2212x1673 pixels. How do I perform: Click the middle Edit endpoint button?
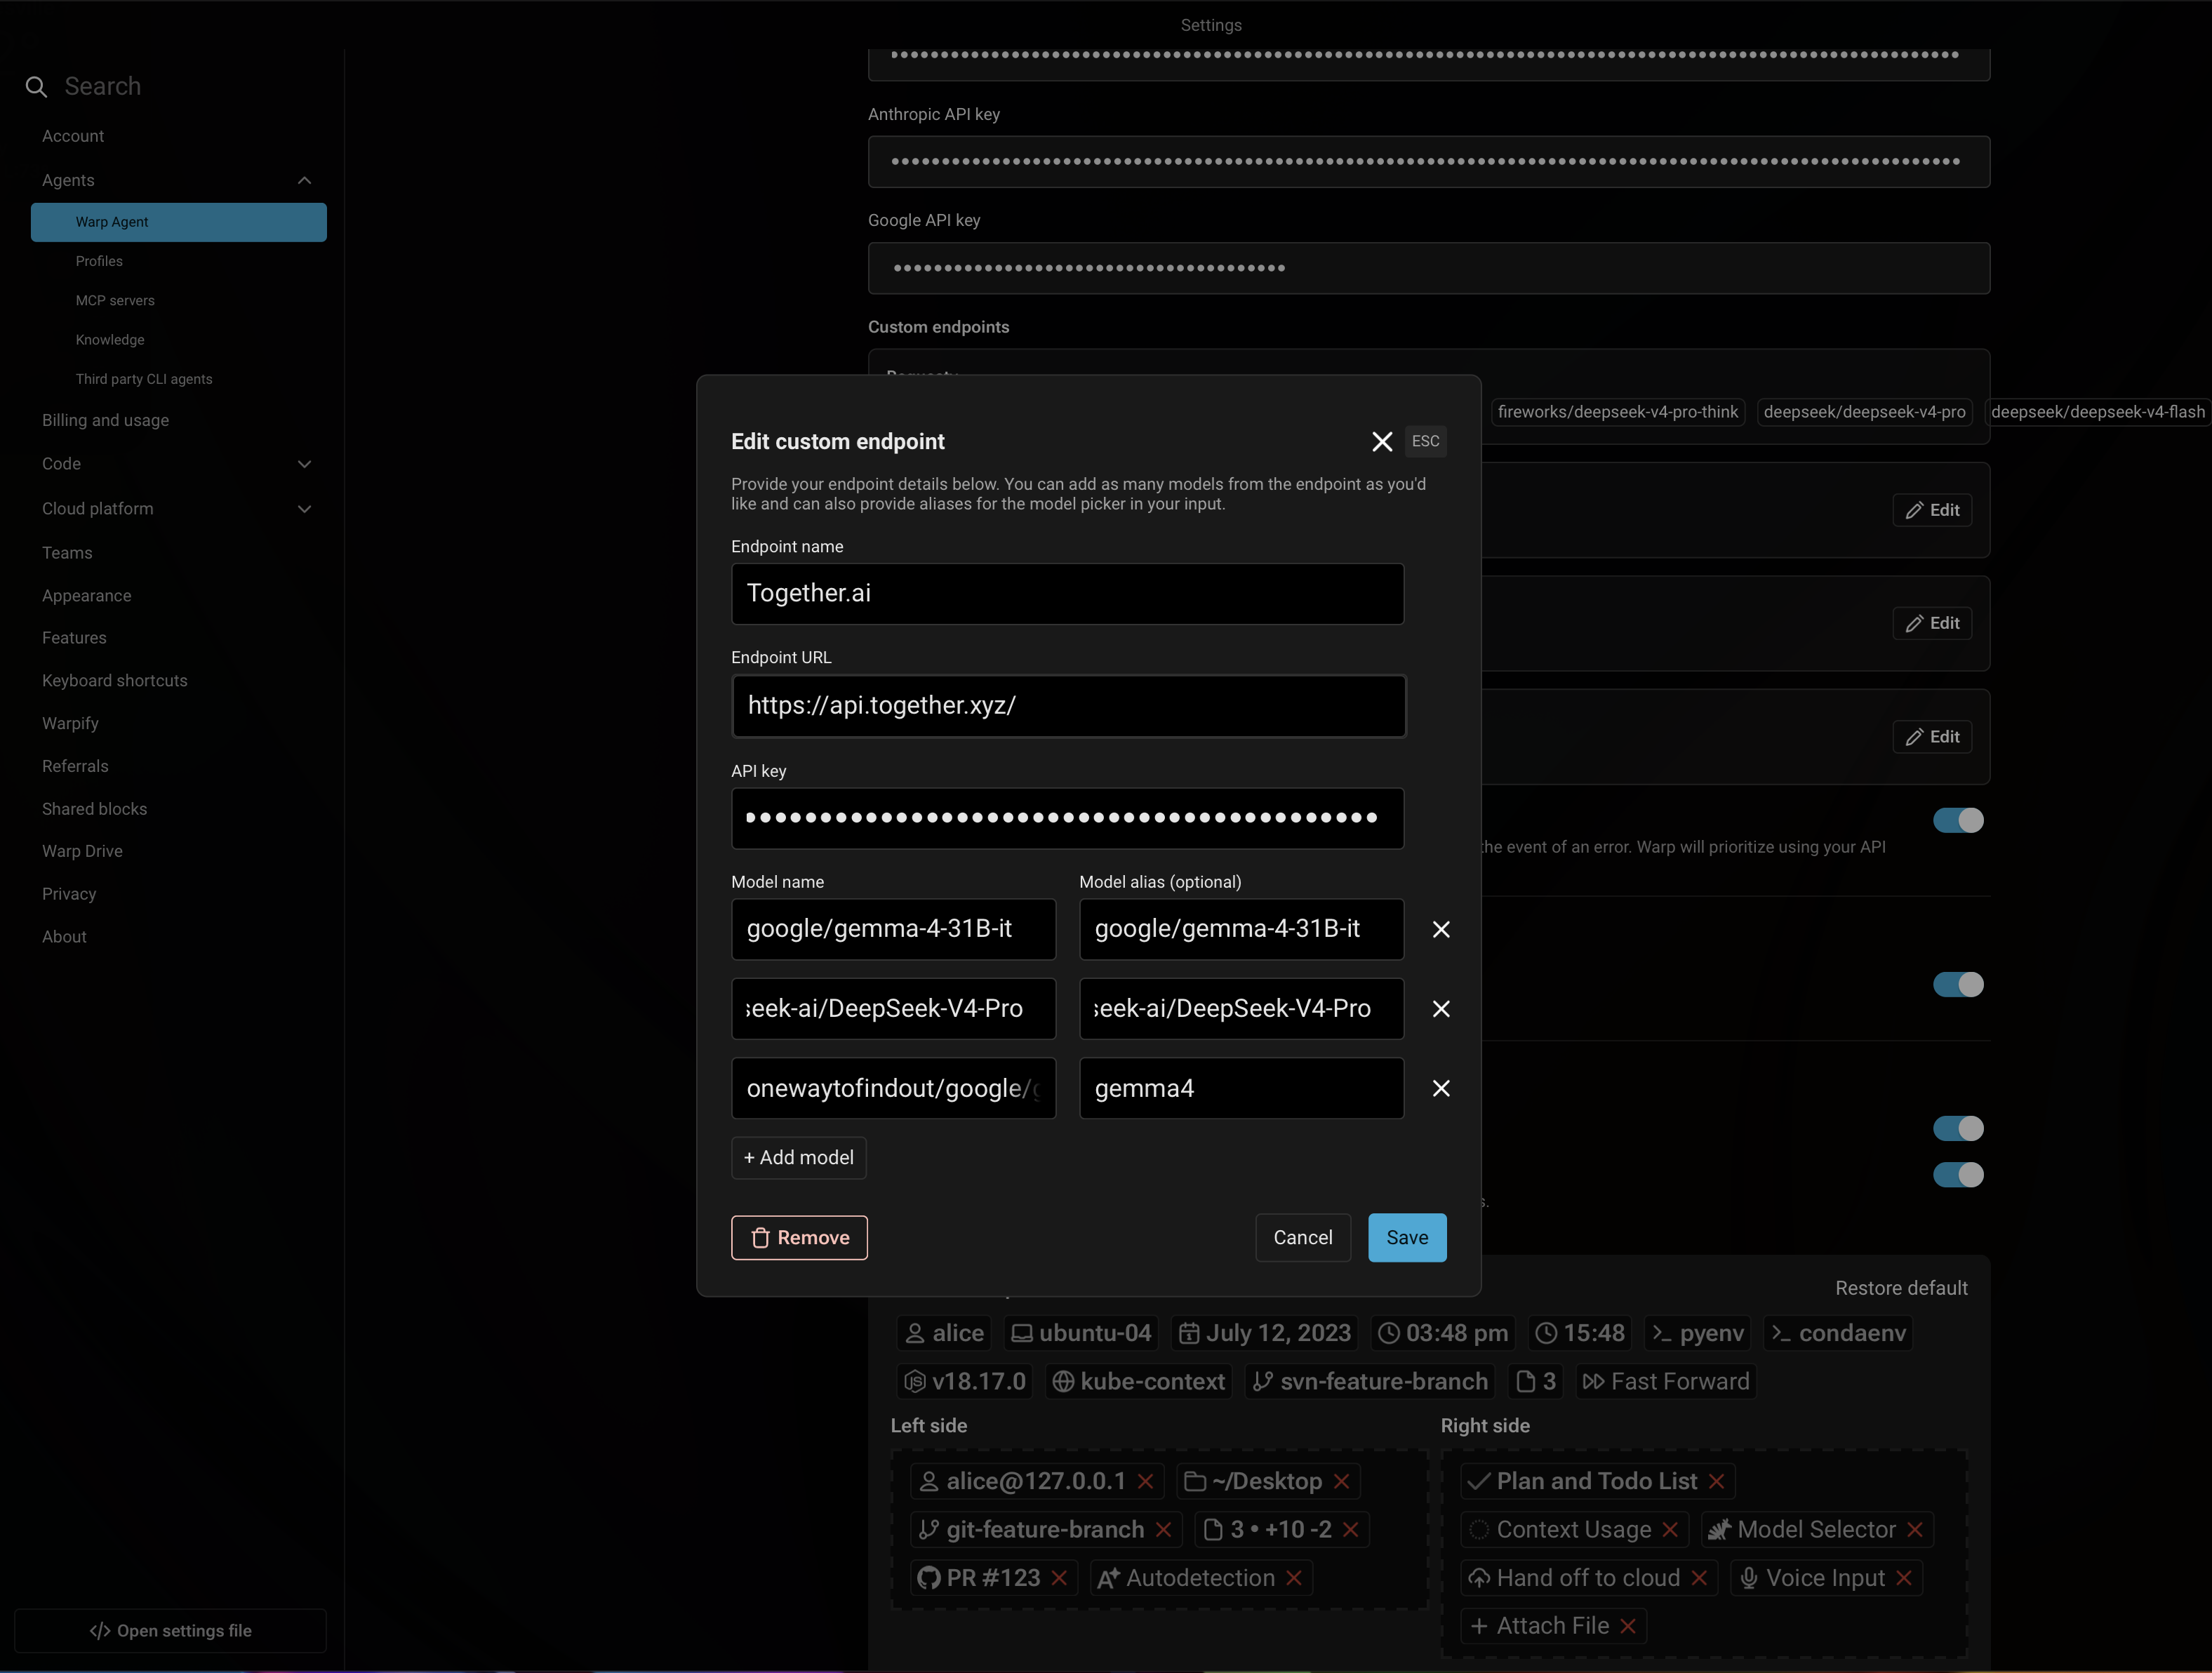[1931, 623]
